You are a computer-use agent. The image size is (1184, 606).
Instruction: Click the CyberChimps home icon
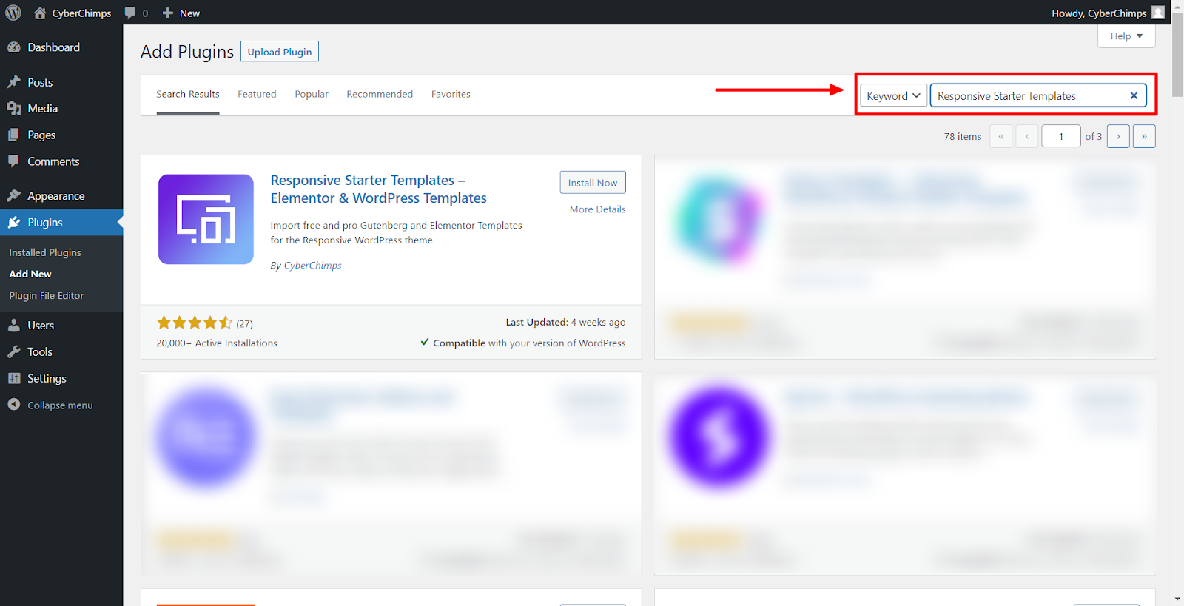pos(40,13)
